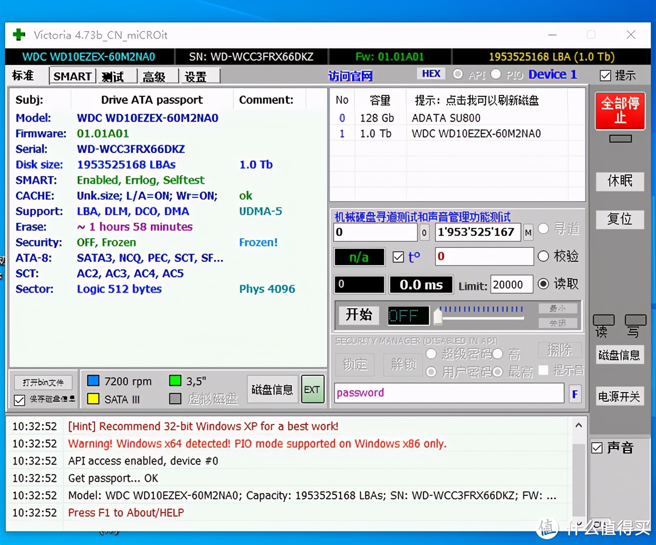Open the official website link
The image size is (656, 545).
click(351, 76)
